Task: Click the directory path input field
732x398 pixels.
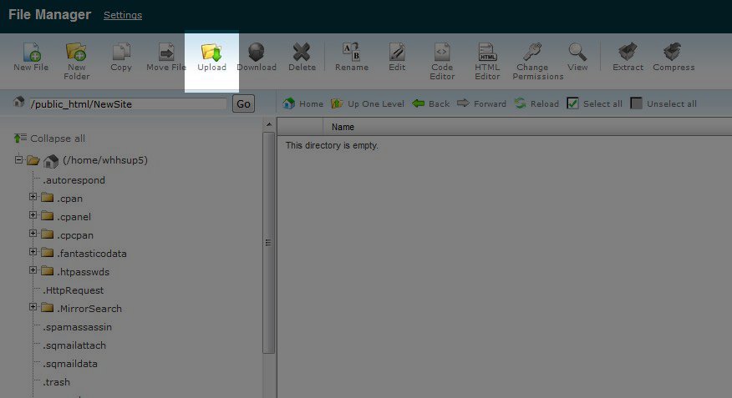Action: pos(127,104)
